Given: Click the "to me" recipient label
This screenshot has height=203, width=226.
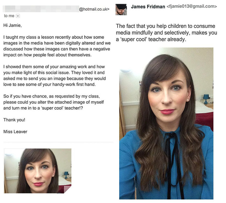Looking at the screenshot, I should point(9,16).
